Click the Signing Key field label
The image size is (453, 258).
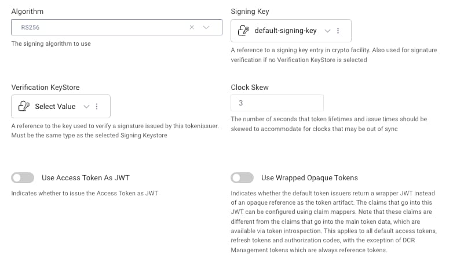point(250,11)
